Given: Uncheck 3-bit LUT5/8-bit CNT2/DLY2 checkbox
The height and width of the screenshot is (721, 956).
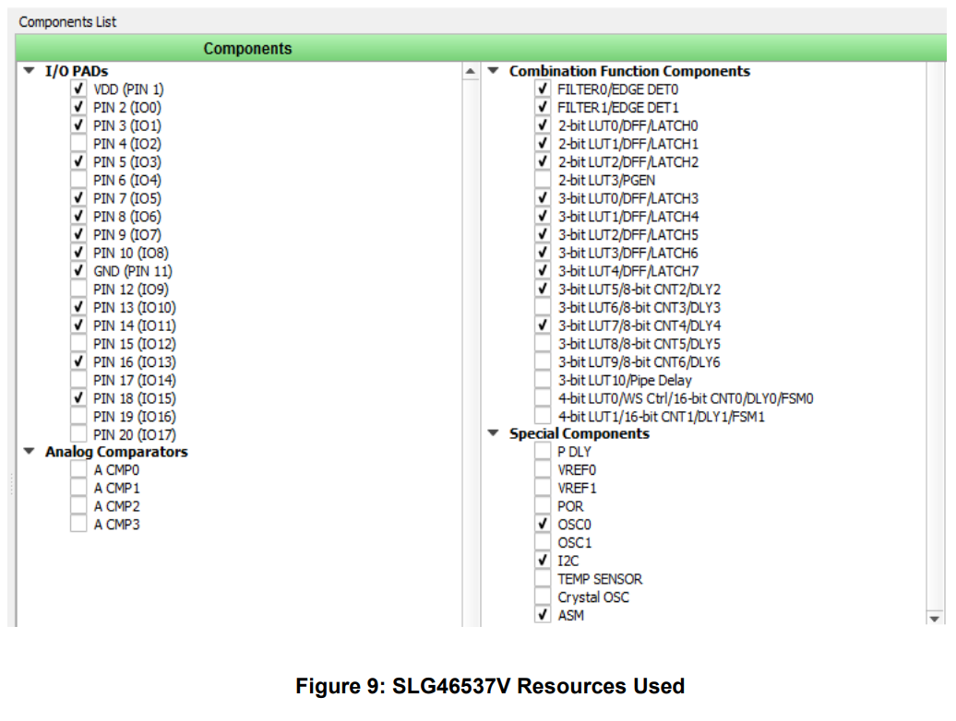Looking at the screenshot, I should pos(543,290).
